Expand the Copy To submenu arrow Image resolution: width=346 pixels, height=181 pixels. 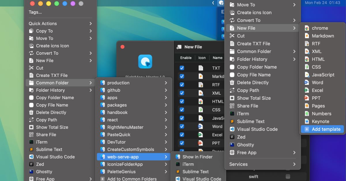tap(91, 31)
